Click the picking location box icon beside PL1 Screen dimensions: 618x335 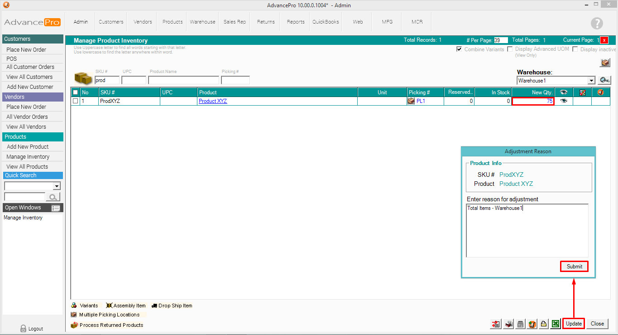coord(411,101)
